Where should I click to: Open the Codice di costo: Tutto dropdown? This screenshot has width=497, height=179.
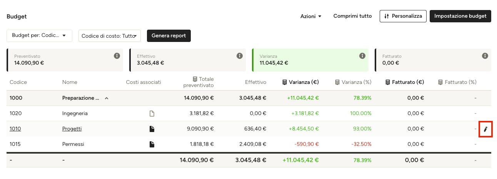[110, 36]
